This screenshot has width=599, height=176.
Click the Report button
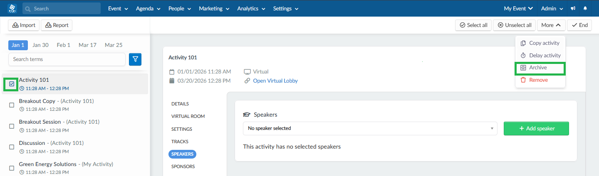[x=57, y=25]
